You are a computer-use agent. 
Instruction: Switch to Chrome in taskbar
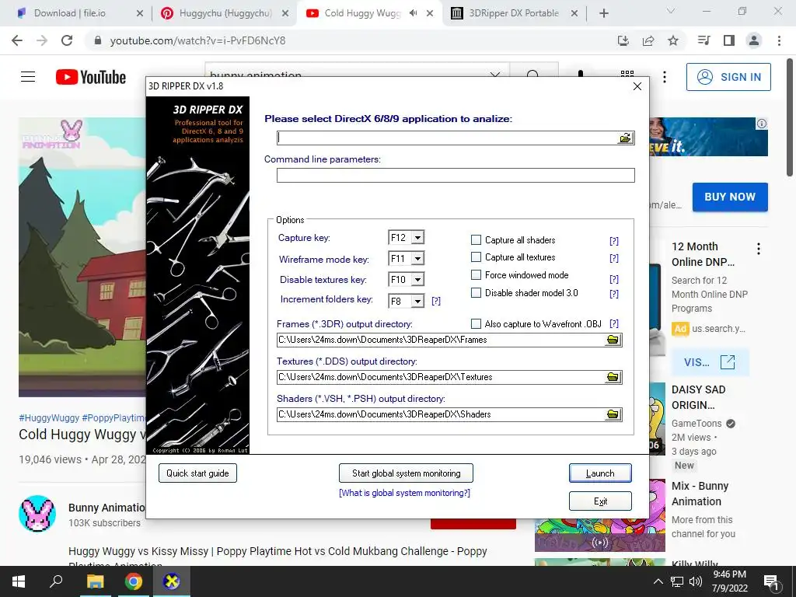134,581
